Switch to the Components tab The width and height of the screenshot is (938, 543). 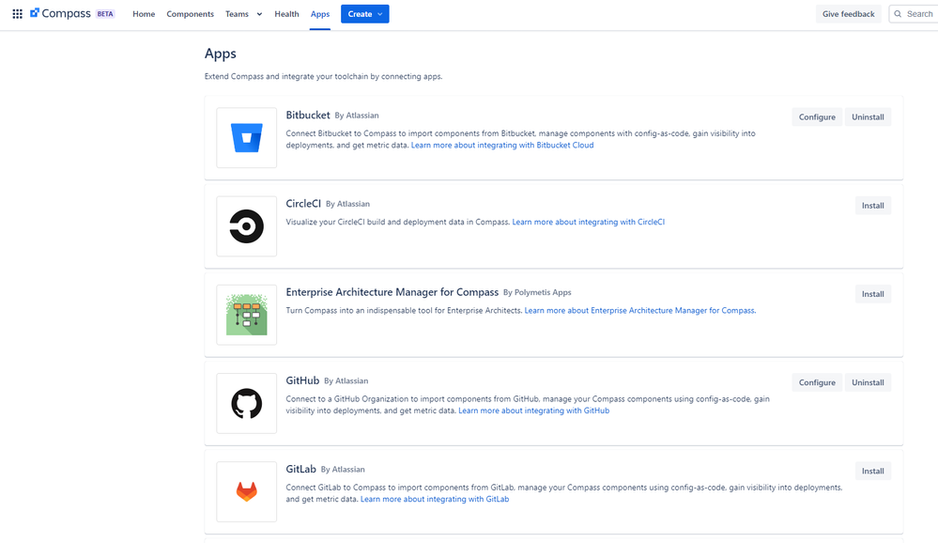190,14
